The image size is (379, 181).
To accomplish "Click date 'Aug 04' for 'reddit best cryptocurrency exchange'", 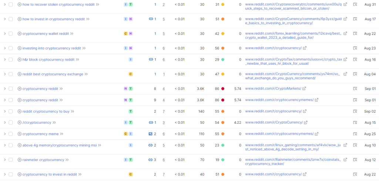I will pyautogui.click(x=370, y=74).
